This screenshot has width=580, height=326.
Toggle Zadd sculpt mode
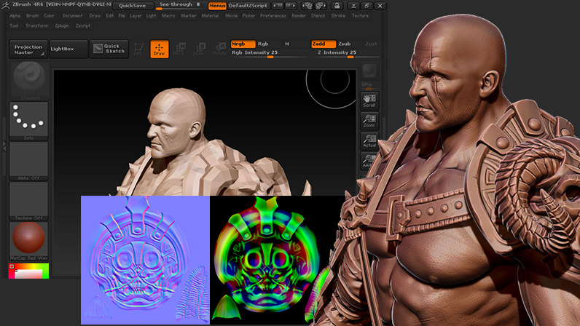(324, 44)
